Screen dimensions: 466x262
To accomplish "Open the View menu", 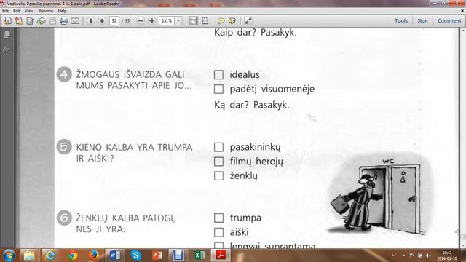I will [29, 11].
